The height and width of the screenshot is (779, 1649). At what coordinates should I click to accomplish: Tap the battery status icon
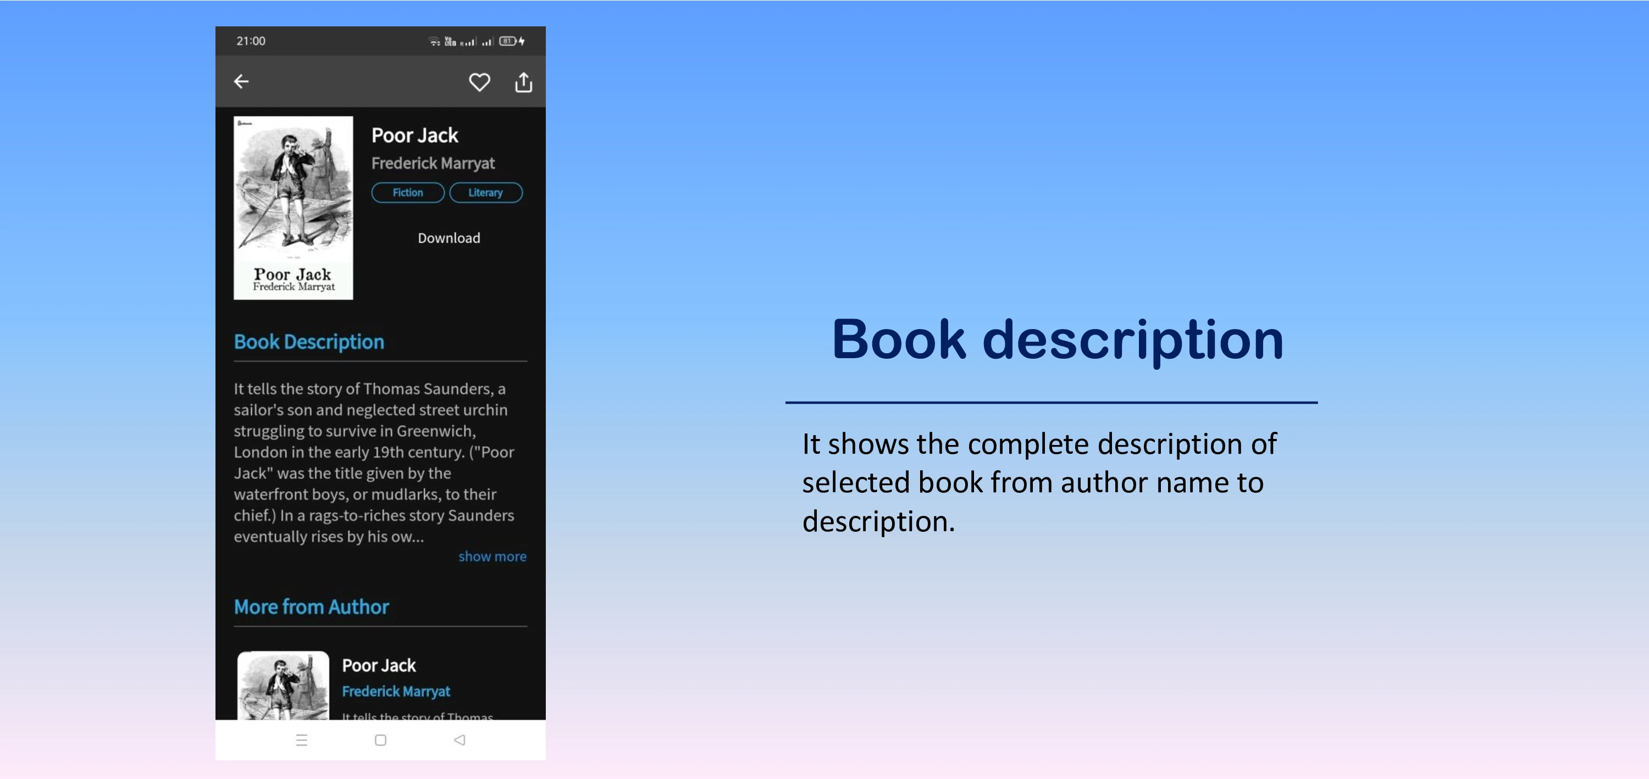click(508, 42)
